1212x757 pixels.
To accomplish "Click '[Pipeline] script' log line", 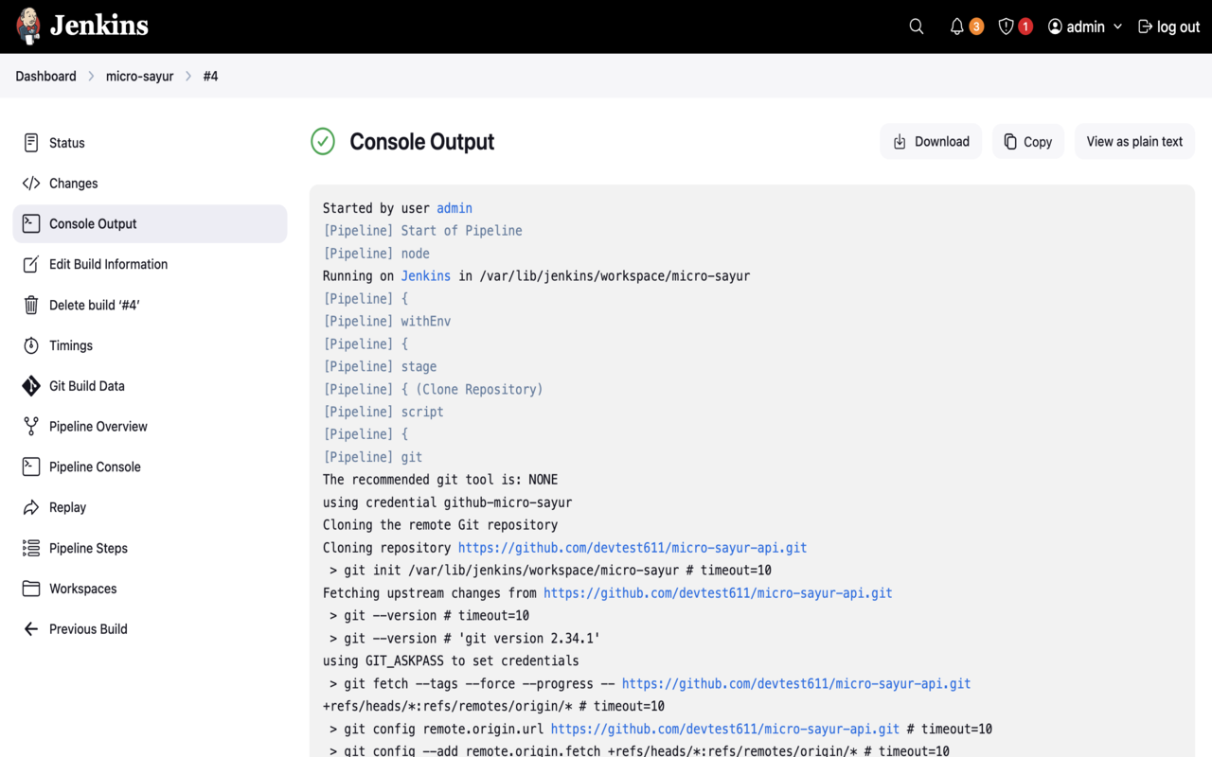I will [383, 412].
